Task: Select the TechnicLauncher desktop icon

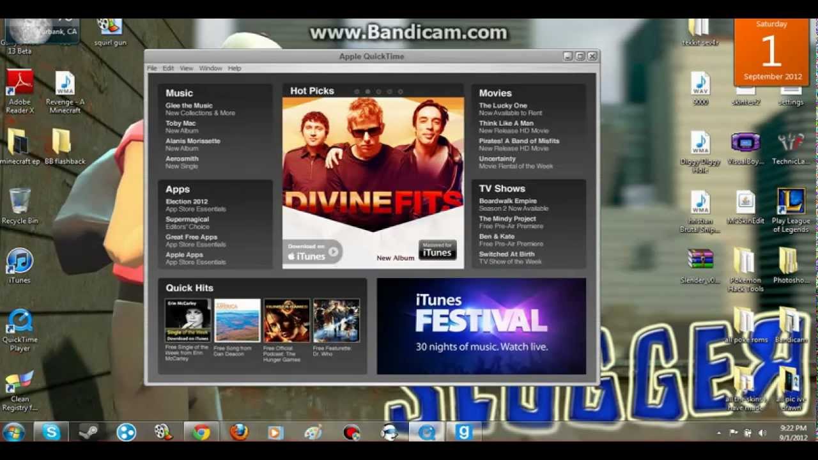Action: (x=791, y=148)
